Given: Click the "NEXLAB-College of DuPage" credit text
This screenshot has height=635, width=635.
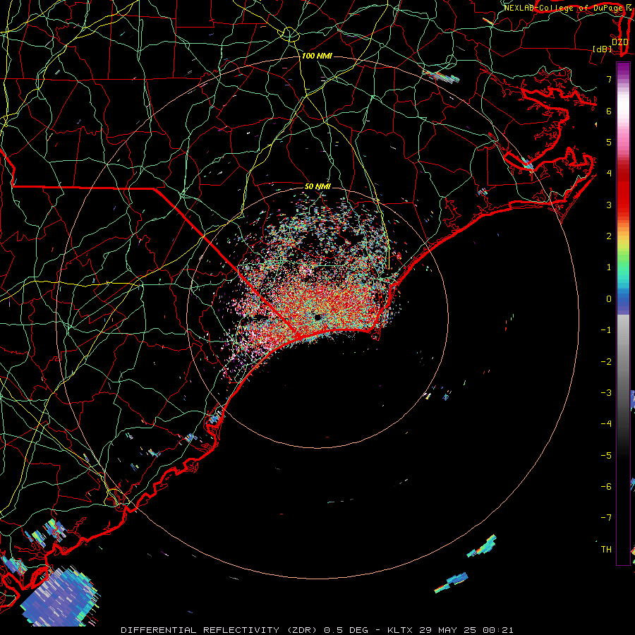Looking at the screenshot, I should coord(563,8).
